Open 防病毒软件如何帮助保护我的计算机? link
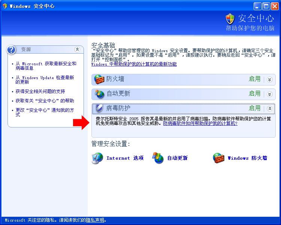This screenshot has height=225, width=281. pyautogui.click(x=200, y=123)
